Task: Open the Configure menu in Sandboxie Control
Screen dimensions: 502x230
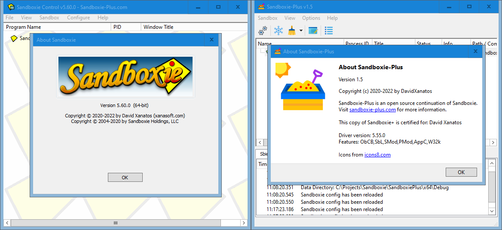Action: coord(78,18)
